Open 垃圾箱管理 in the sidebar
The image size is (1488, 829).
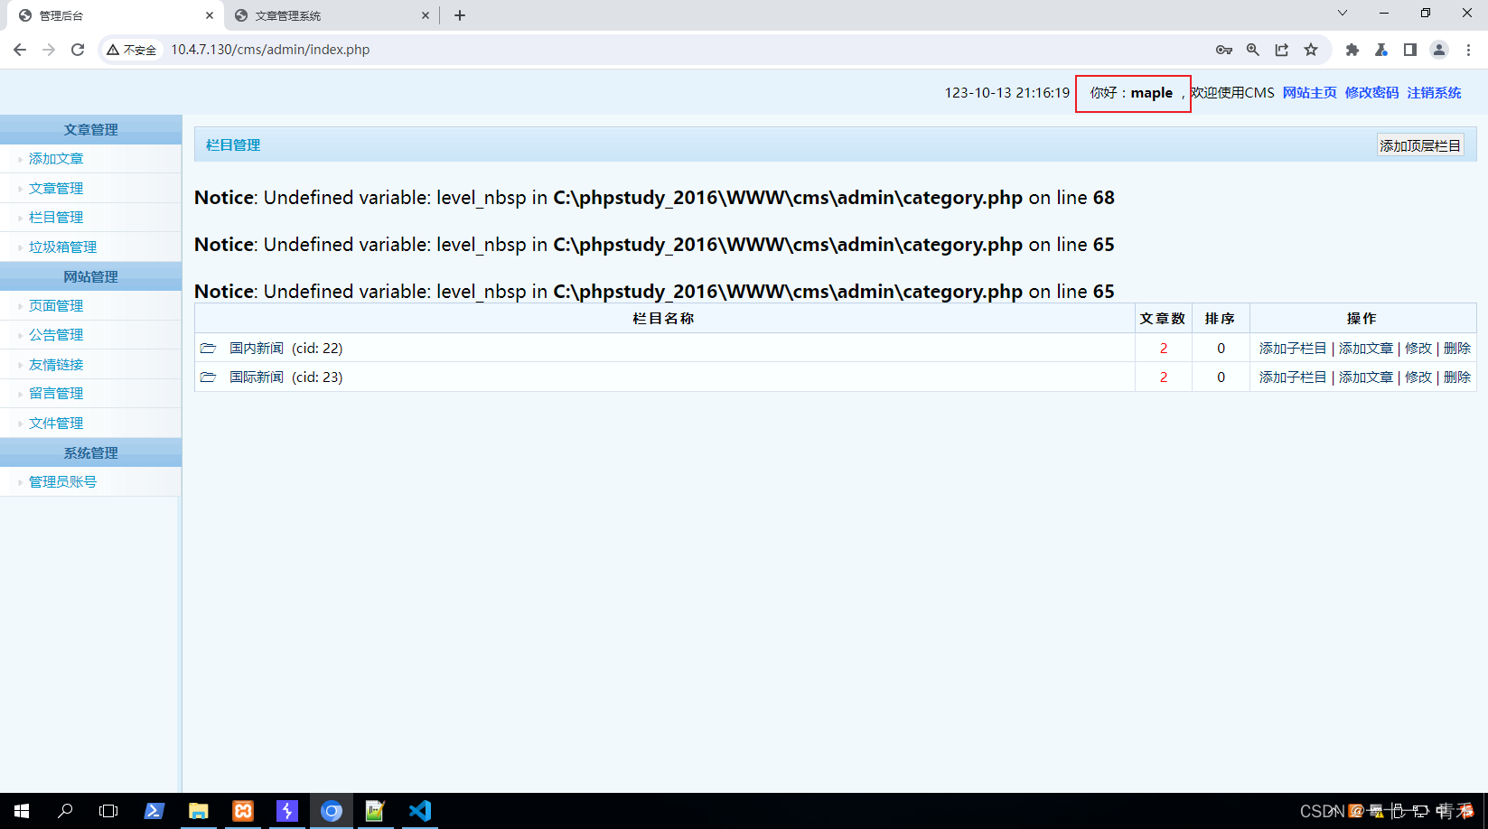(x=62, y=247)
